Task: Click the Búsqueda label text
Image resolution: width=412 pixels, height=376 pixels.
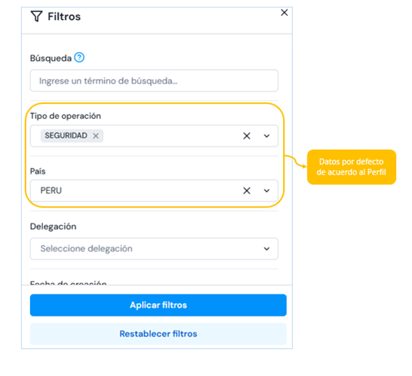Action: 50,58
